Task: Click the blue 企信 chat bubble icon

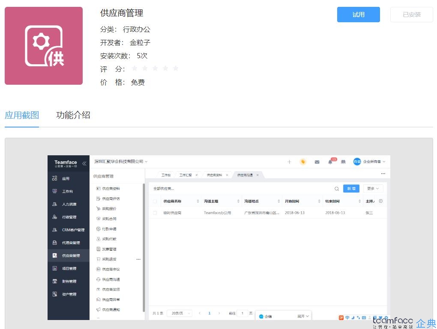Action: (261, 317)
